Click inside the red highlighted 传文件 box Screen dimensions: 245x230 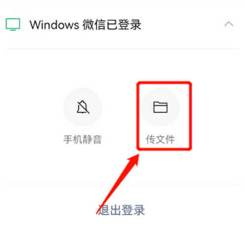point(164,115)
